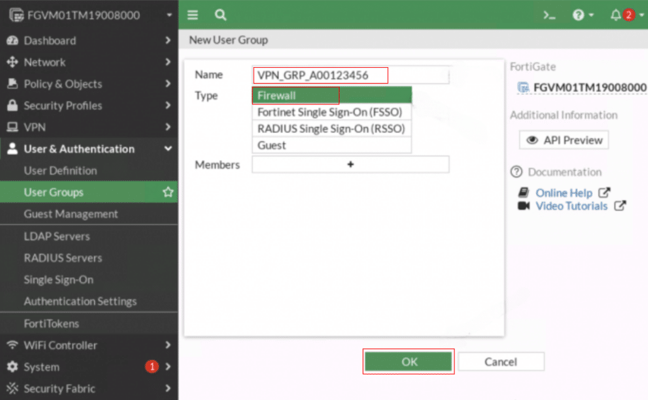Viewport: 648px width, 400px height.
Task: Open the CLI console icon
Action: (x=549, y=15)
